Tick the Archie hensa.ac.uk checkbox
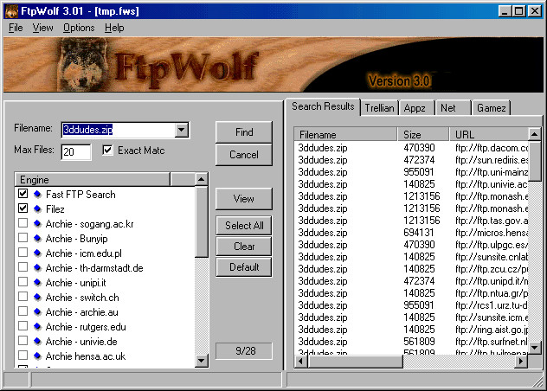 (x=23, y=355)
